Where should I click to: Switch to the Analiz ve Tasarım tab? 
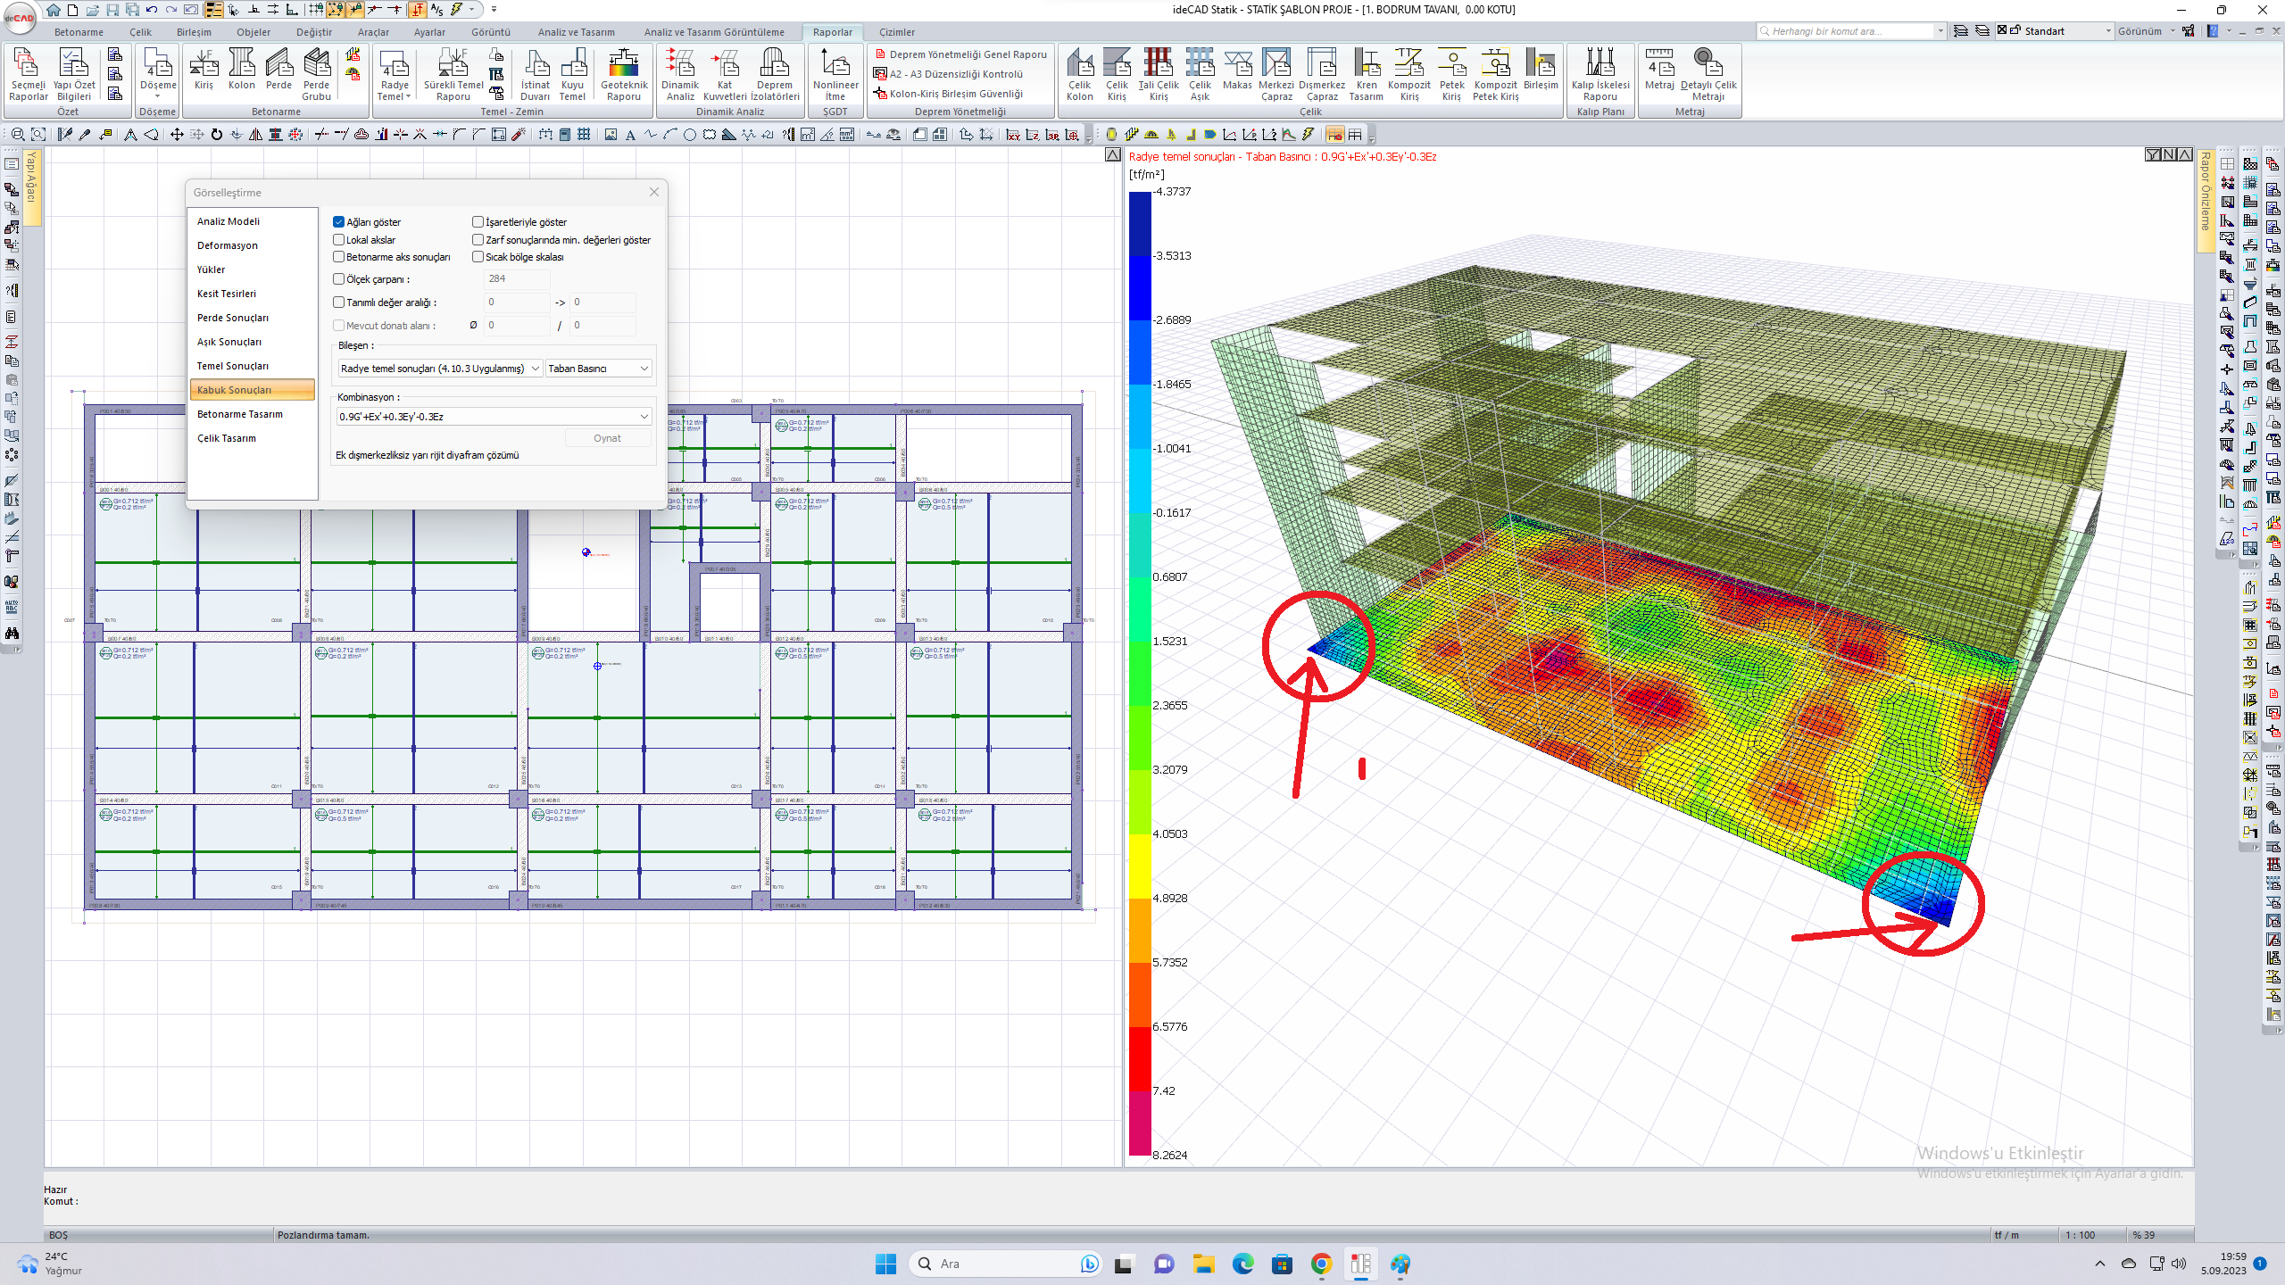[x=576, y=32]
